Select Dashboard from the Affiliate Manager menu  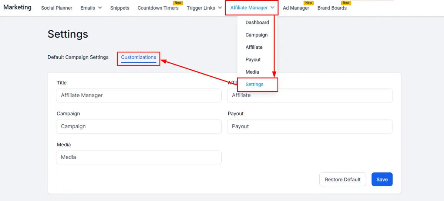[257, 22]
